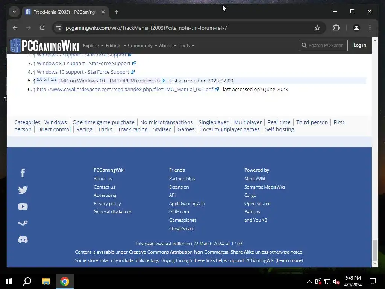
Task: Click muted volume icon in system tray
Action: coord(336,281)
